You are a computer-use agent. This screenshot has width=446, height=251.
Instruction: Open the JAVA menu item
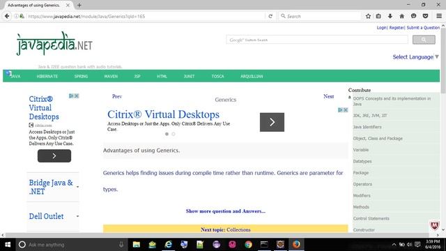15,76
